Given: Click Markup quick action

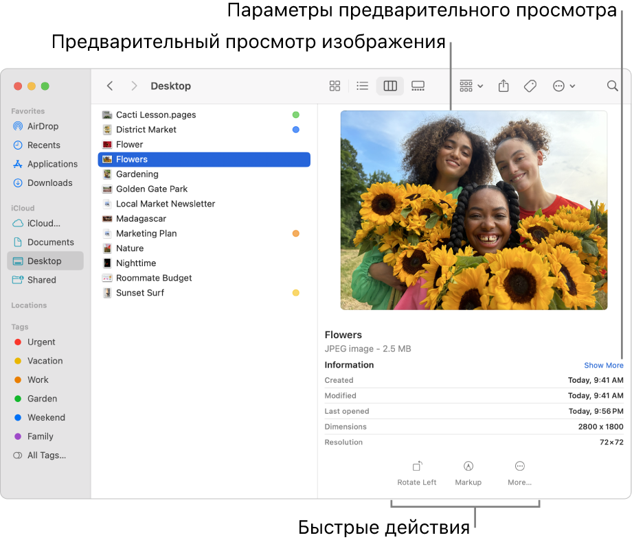Looking at the screenshot, I should pos(468,473).
